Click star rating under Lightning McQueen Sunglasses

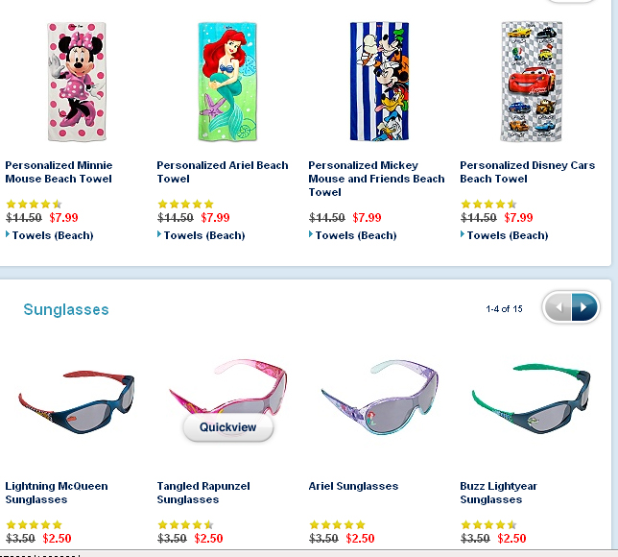[35, 524]
